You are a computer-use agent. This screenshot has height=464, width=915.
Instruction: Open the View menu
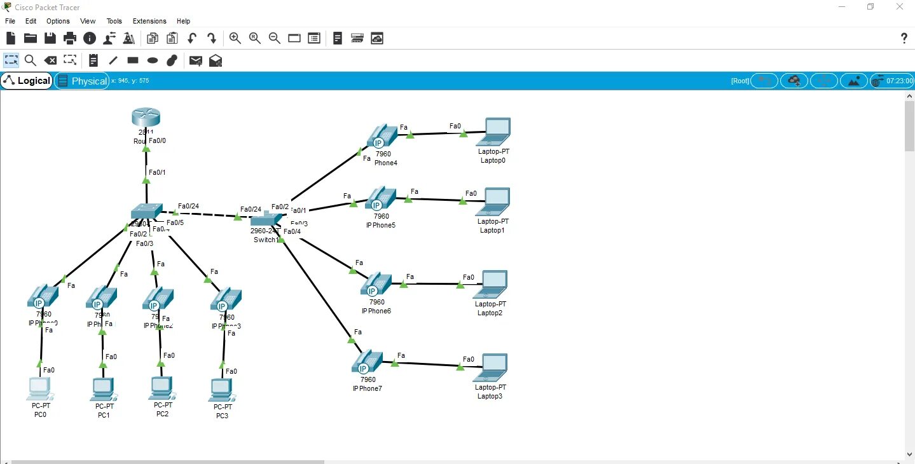coord(88,21)
